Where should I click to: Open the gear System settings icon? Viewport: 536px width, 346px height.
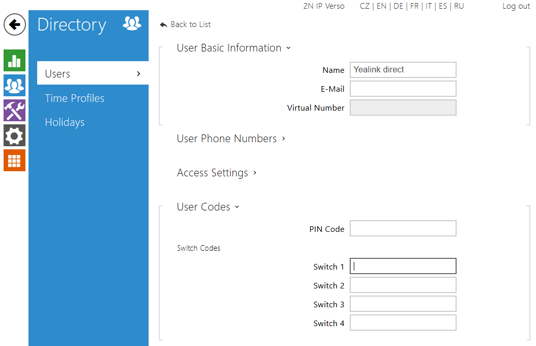click(14, 136)
